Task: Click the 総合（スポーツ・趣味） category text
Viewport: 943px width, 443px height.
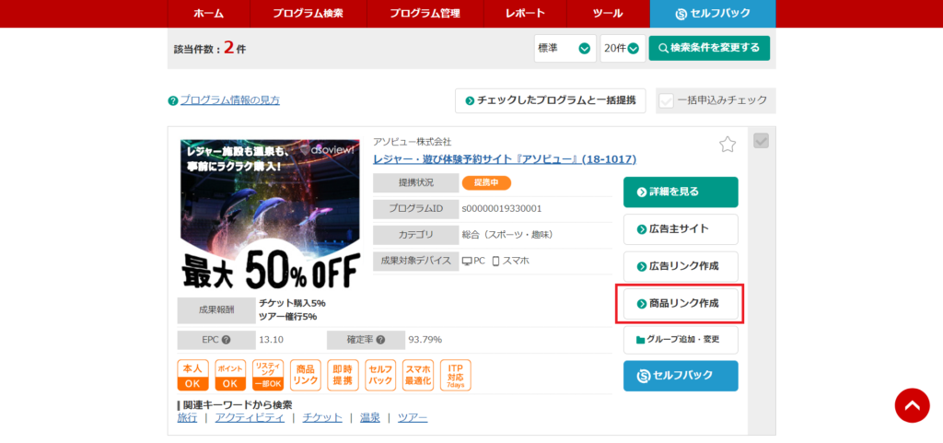Action: [x=507, y=235]
